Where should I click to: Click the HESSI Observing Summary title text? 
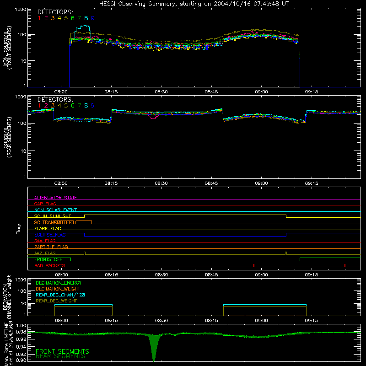coord(194,4)
